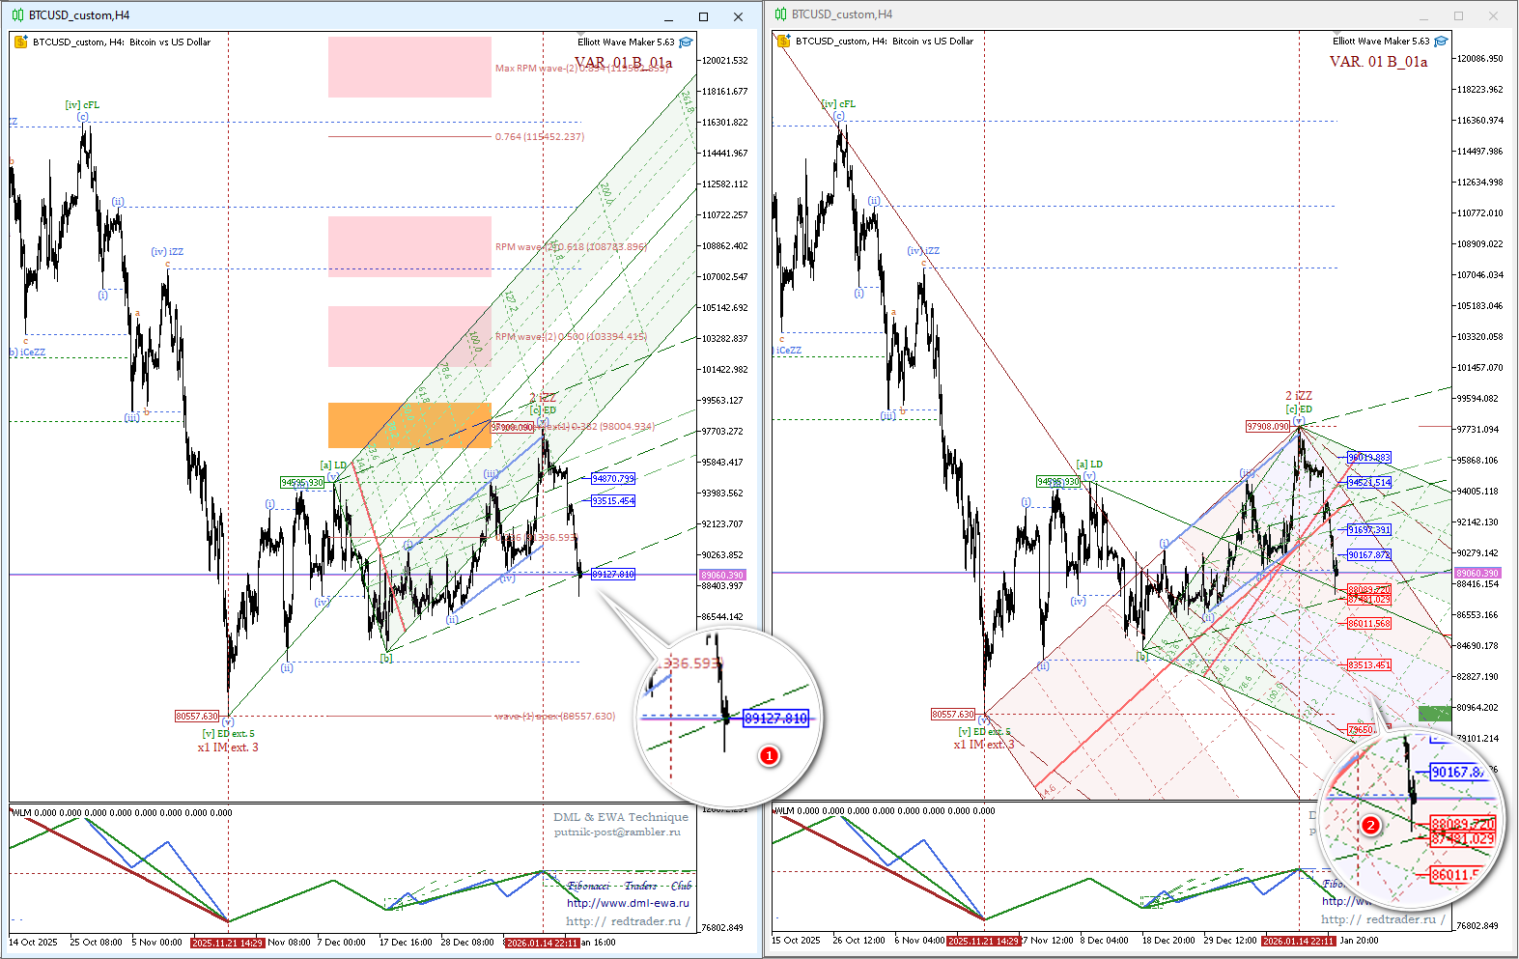Screen dimensions: 1519x959
Task: Click the Elliott Wave Maker cap icon in right chart
Action: pyautogui.click(x=1441, y=42)
